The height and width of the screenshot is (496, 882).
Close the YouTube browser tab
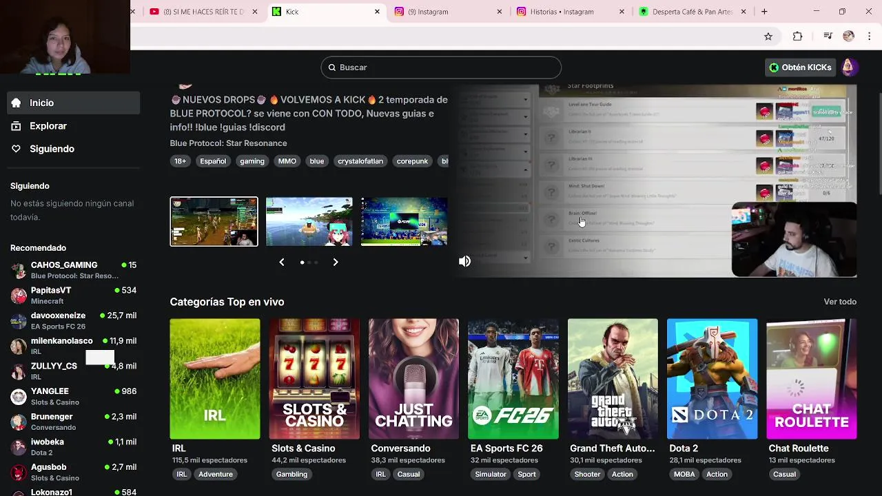click(255, 12)
